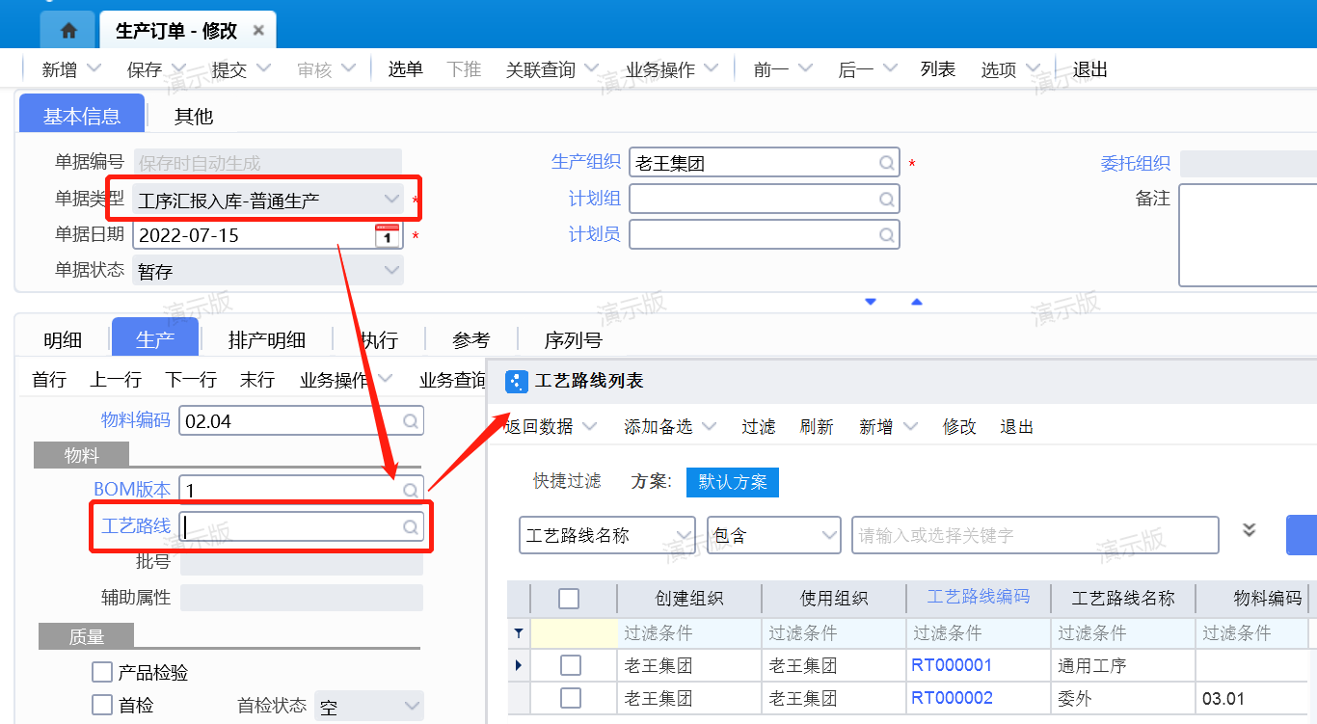The height and width of the screenshot is (724, 1317).
Task: Check the row checkbox for RT000001
Action: point(571,665)
